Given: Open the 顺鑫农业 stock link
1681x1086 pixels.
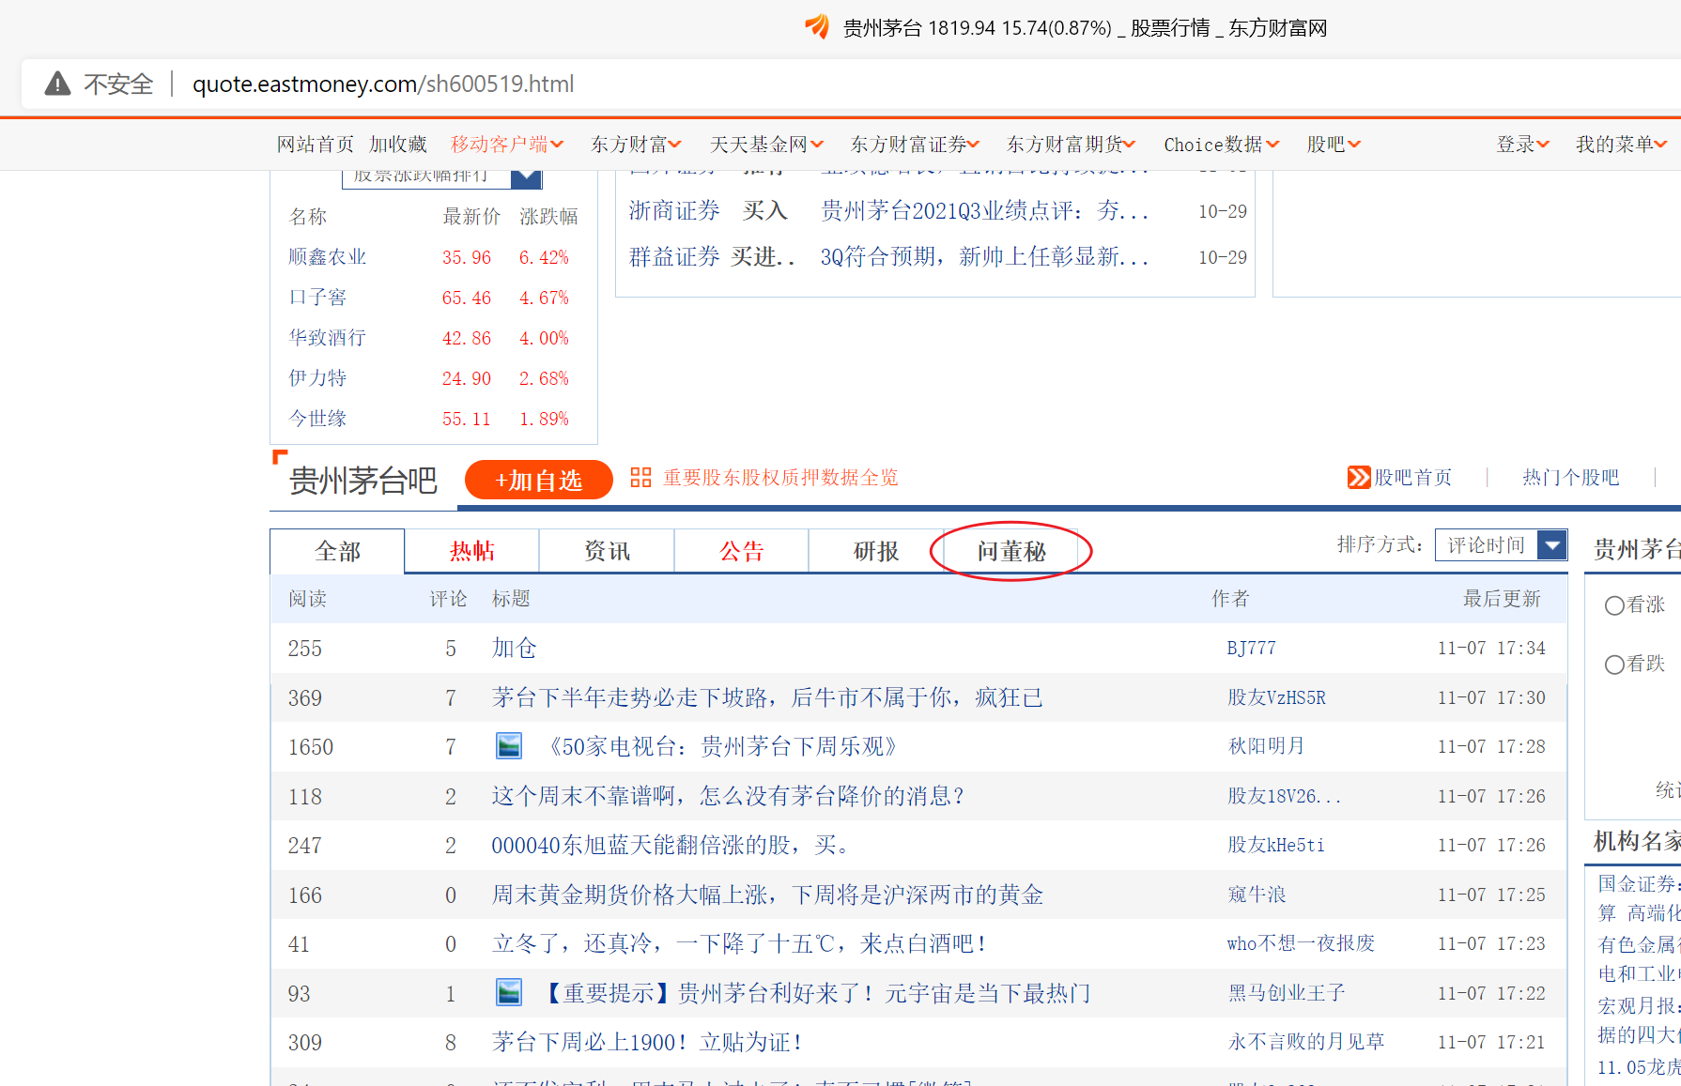Looking at the screenshot, I should click(327, 257).
